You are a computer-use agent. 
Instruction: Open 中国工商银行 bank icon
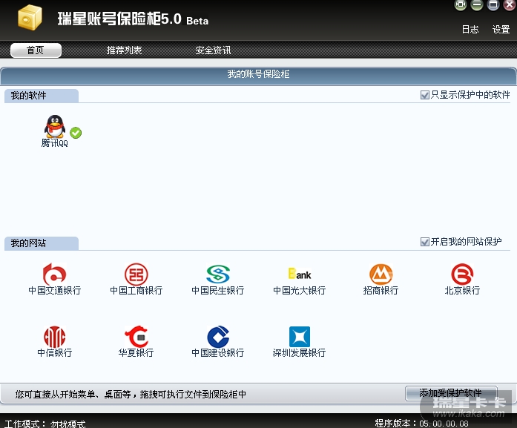(136, 274)
